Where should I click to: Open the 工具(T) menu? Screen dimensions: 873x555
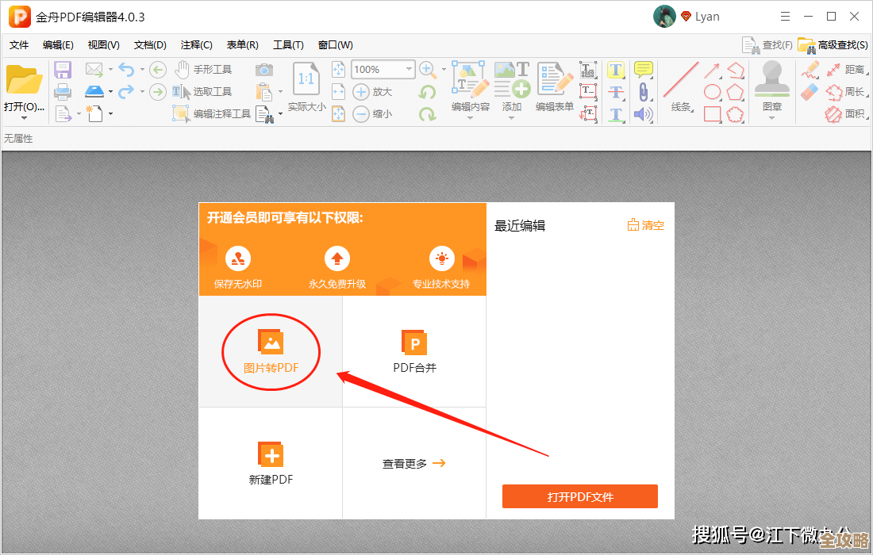tap(289, 44)
